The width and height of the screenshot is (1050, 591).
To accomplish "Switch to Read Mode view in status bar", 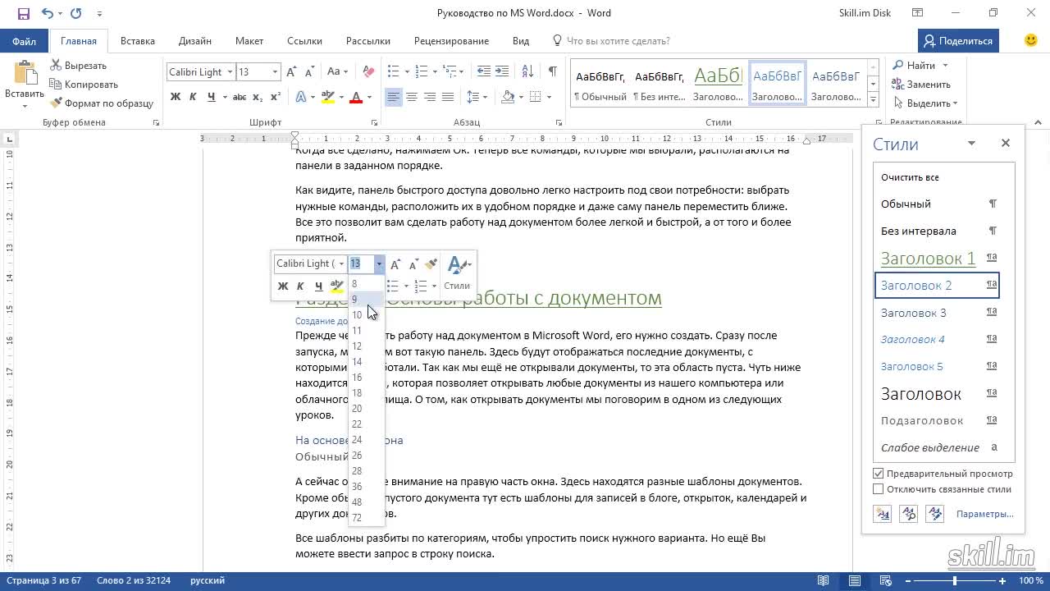I will [823, 580].
